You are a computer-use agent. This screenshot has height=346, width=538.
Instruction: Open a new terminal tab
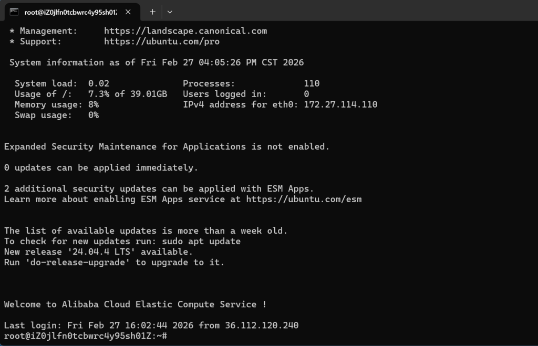[x=152, y=12]
